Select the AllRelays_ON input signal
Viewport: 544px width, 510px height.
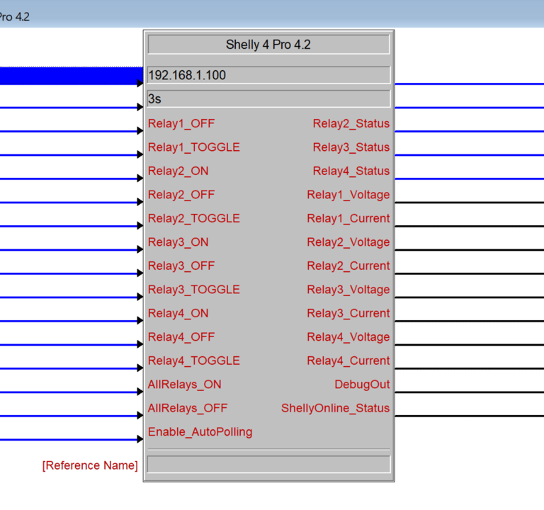tap(185, 385)
